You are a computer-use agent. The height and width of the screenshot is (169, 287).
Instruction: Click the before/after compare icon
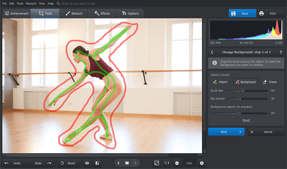tap(97, 163)
